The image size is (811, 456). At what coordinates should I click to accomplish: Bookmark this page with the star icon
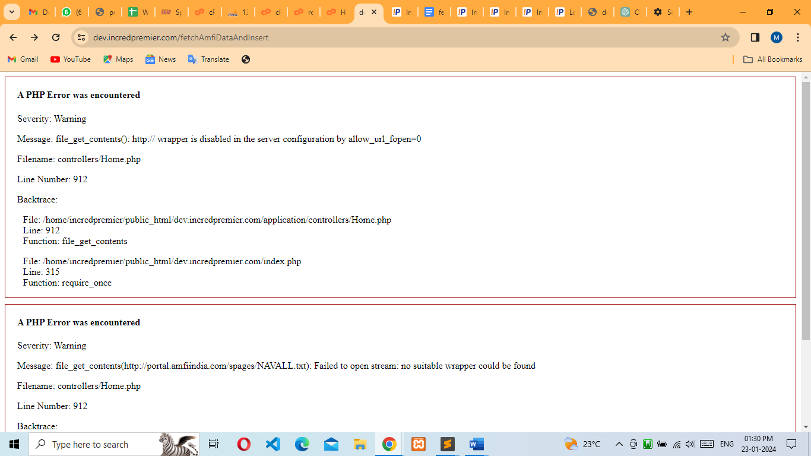coord(725,37)
